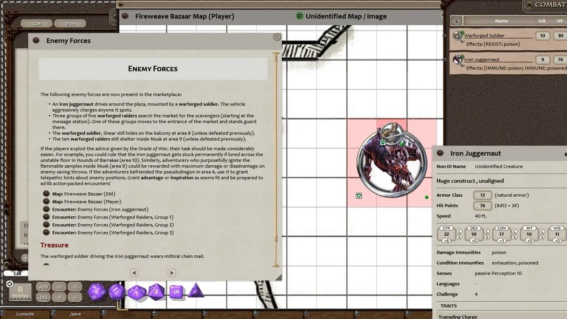Click the Fireweave Bazaar Map window icon
The image size is (567, 319).
click(125, 16)
